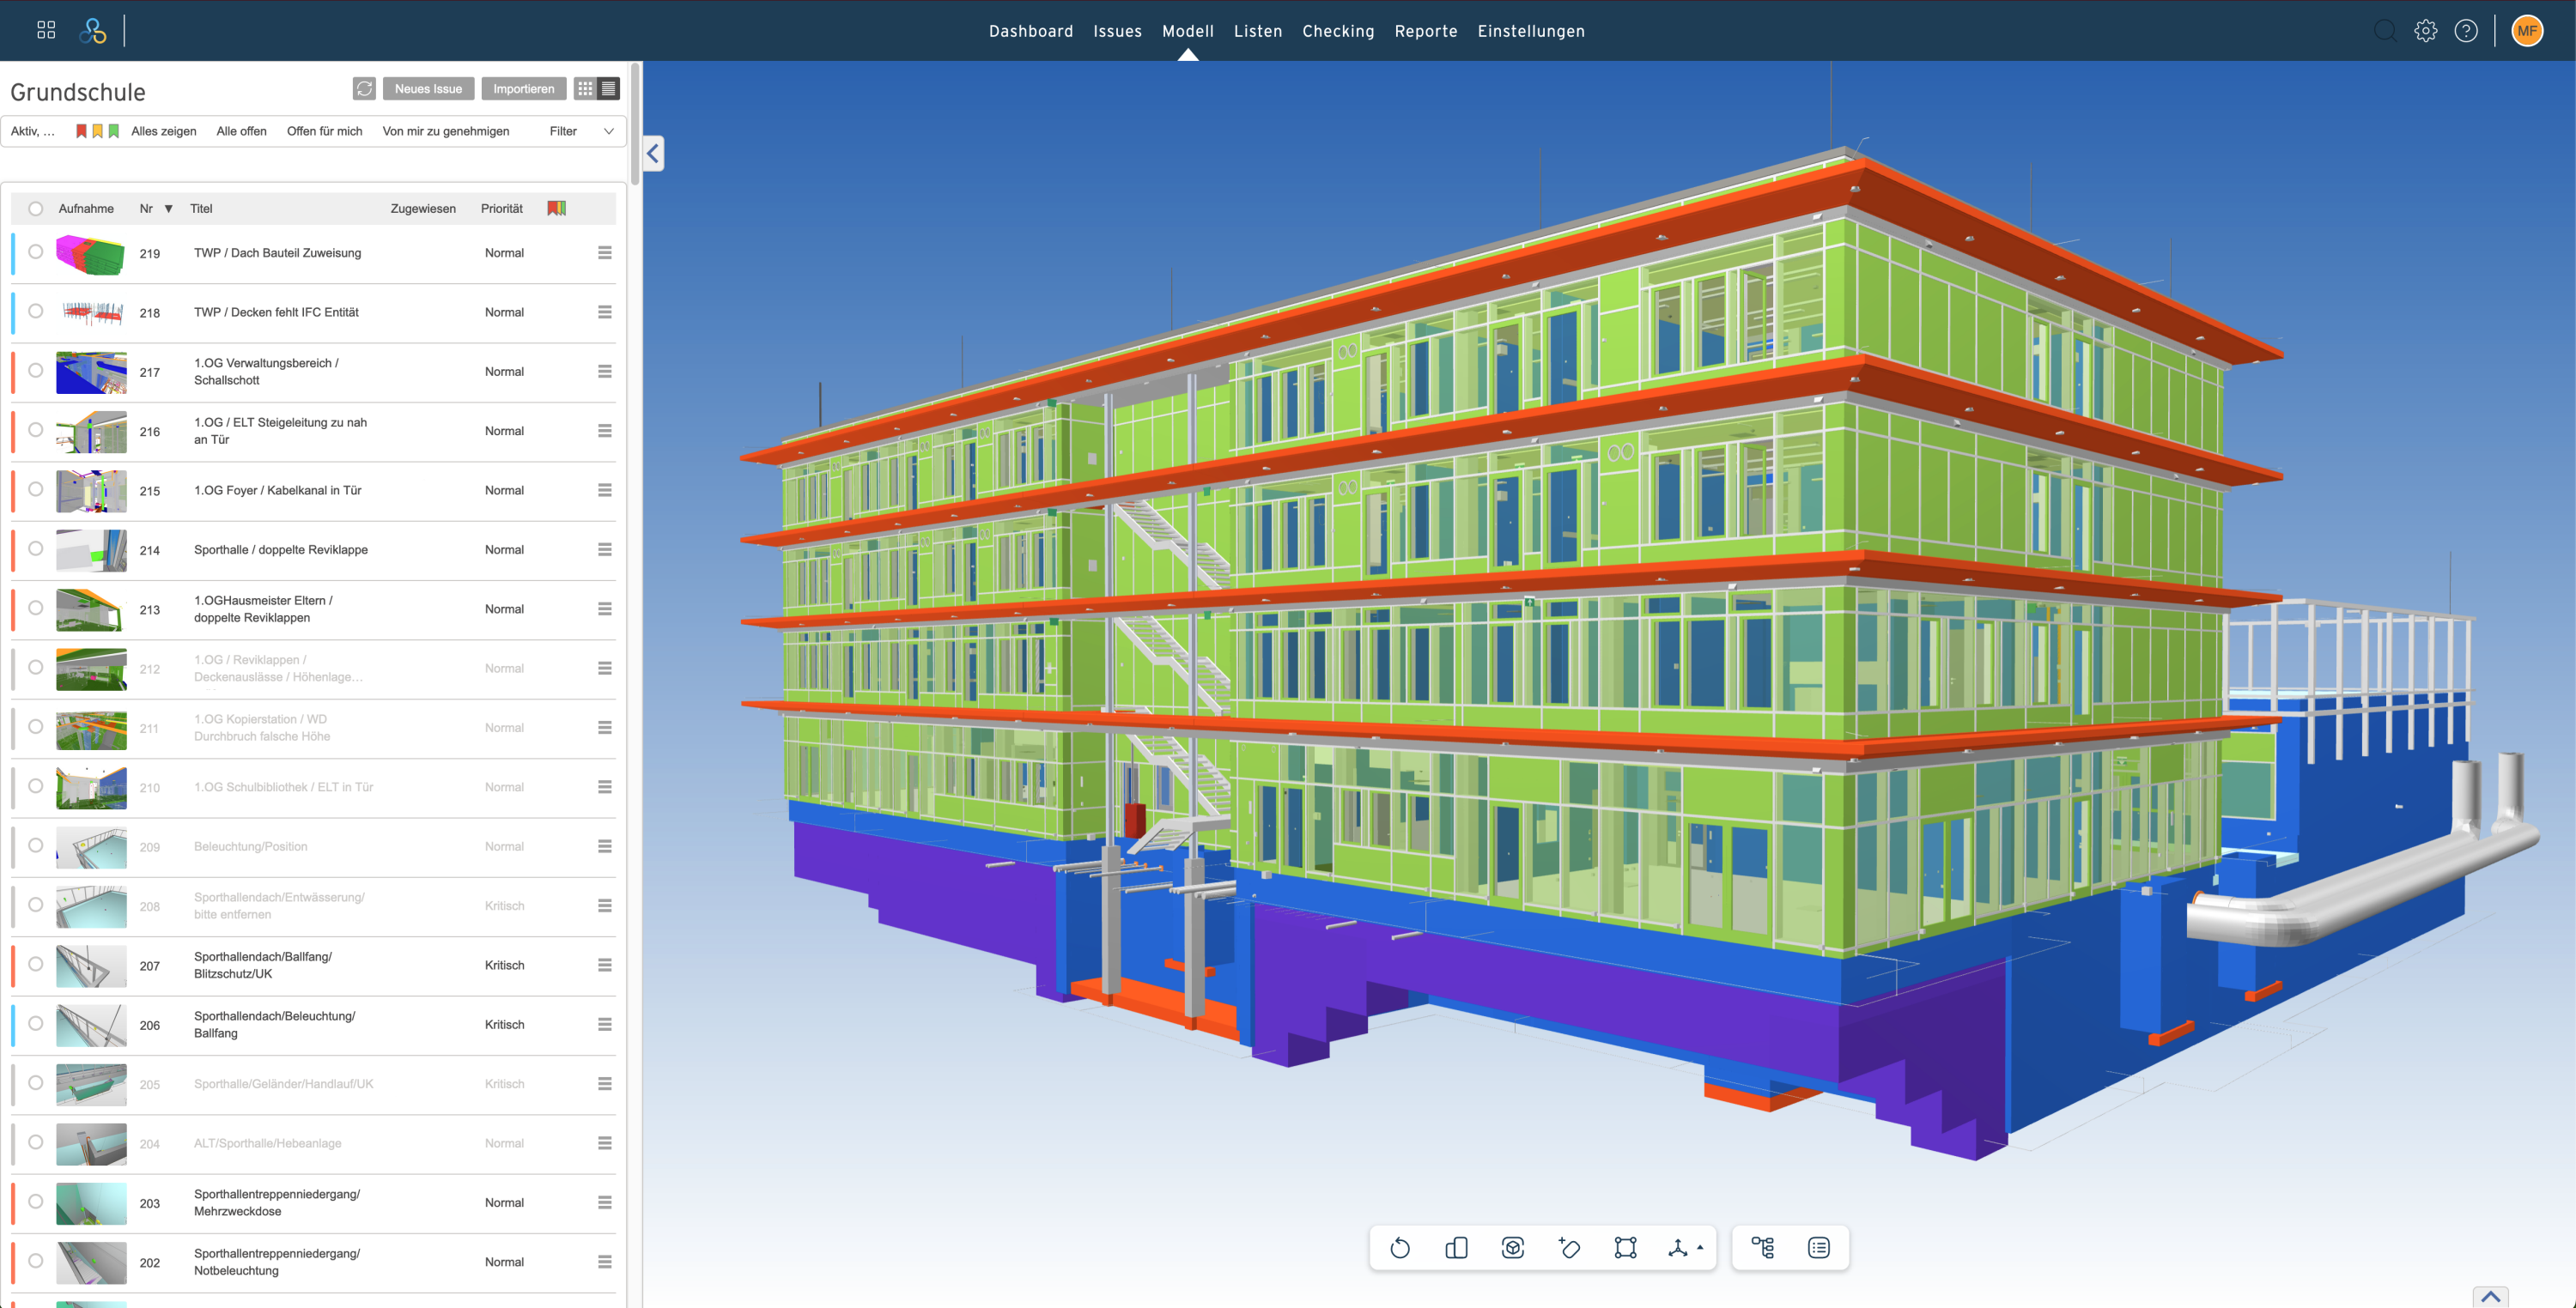
Task: Collapse the issues side panel arrow
Action: [653, 154]
